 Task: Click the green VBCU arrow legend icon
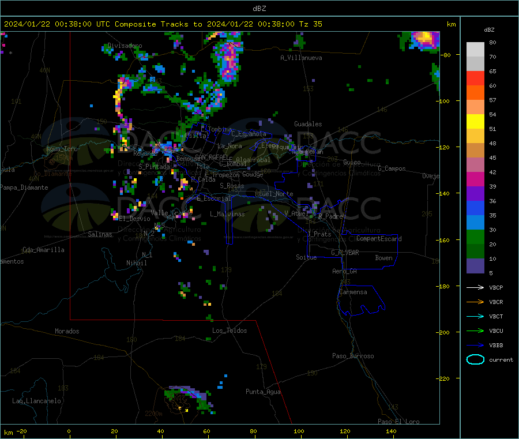point(475,331)
